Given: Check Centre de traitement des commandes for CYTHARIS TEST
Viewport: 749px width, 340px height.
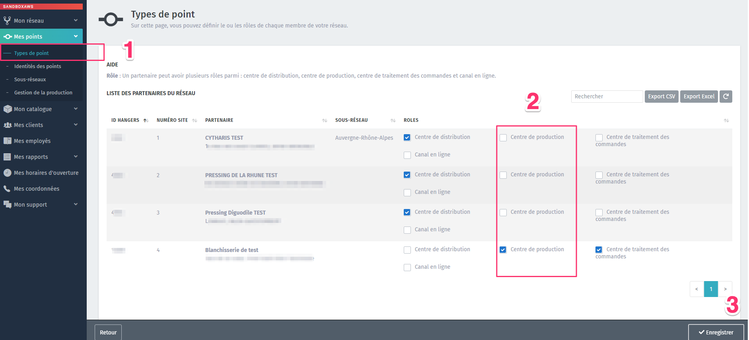Looking at the screenshot, I should (x=599, y=137).
